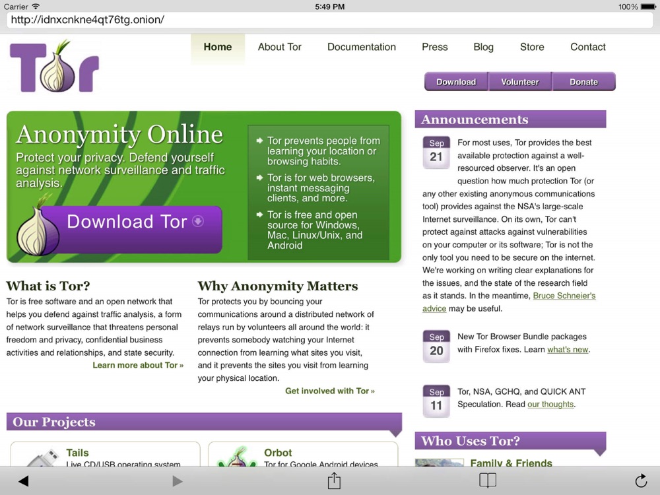660x495 pixels.
Task: Open Get involved with Tor link
Action: (330, 391)
